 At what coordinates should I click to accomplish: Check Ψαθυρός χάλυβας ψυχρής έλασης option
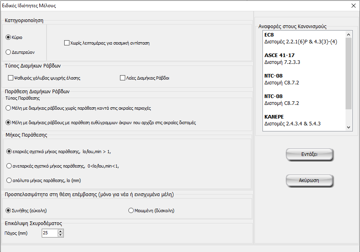click(x=11, y=78)
